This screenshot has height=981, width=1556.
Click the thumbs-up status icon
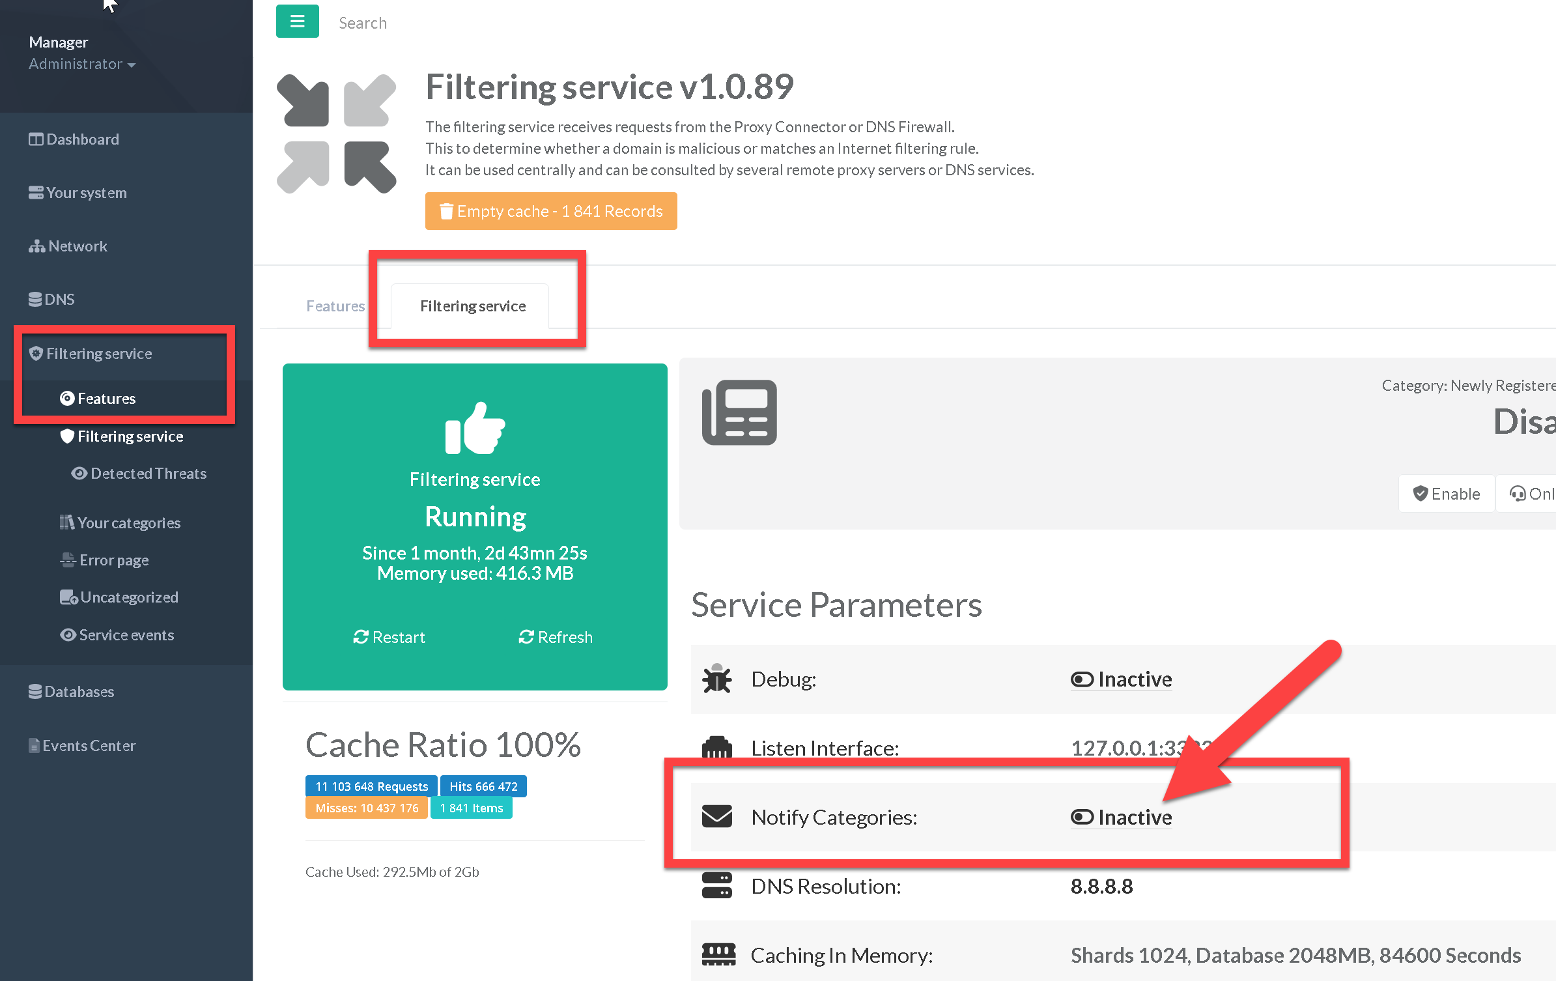475,427
